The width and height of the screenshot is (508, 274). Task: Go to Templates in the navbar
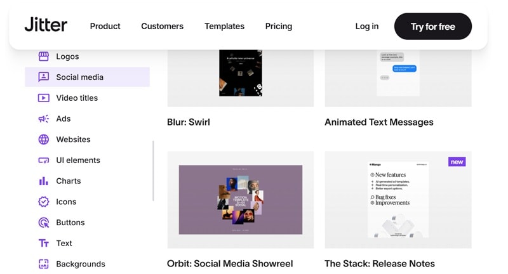[x=225, y=26]
